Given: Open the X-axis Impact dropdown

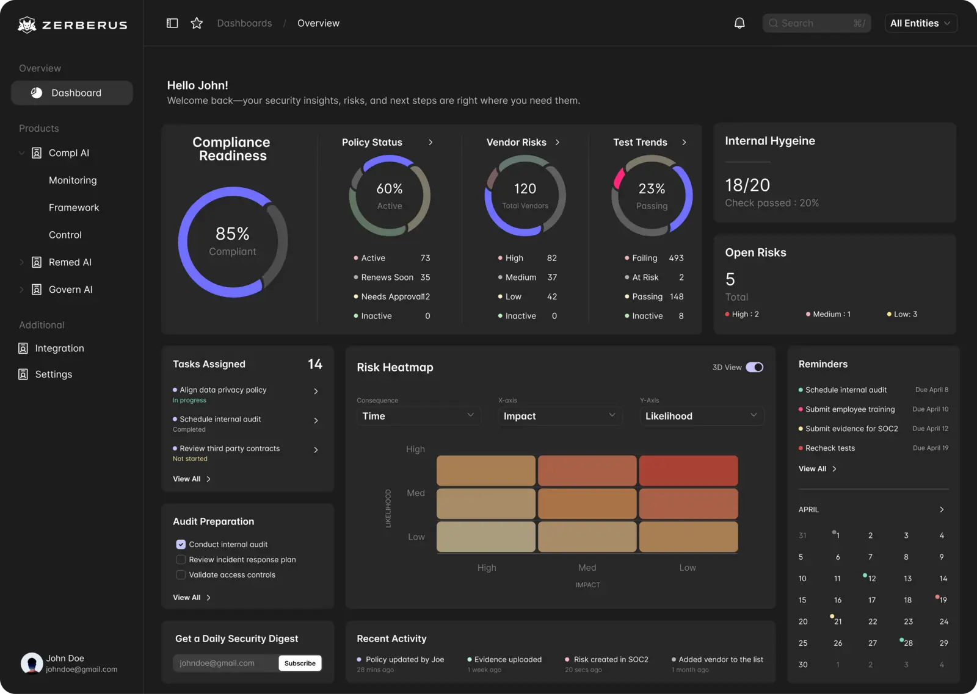Looking at the screenshot, I should 560,416.
